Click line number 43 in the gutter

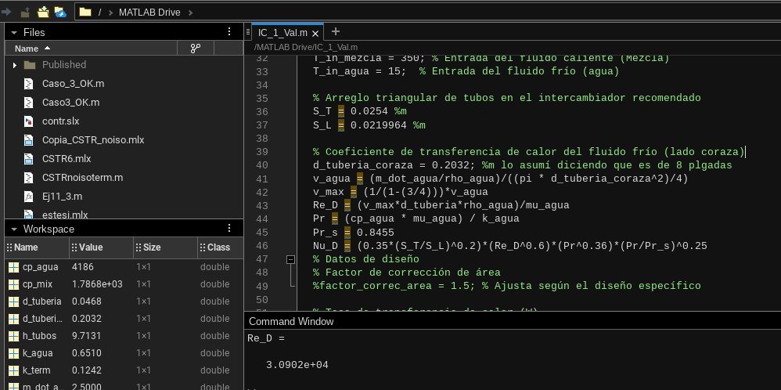[x=261, y=205]
